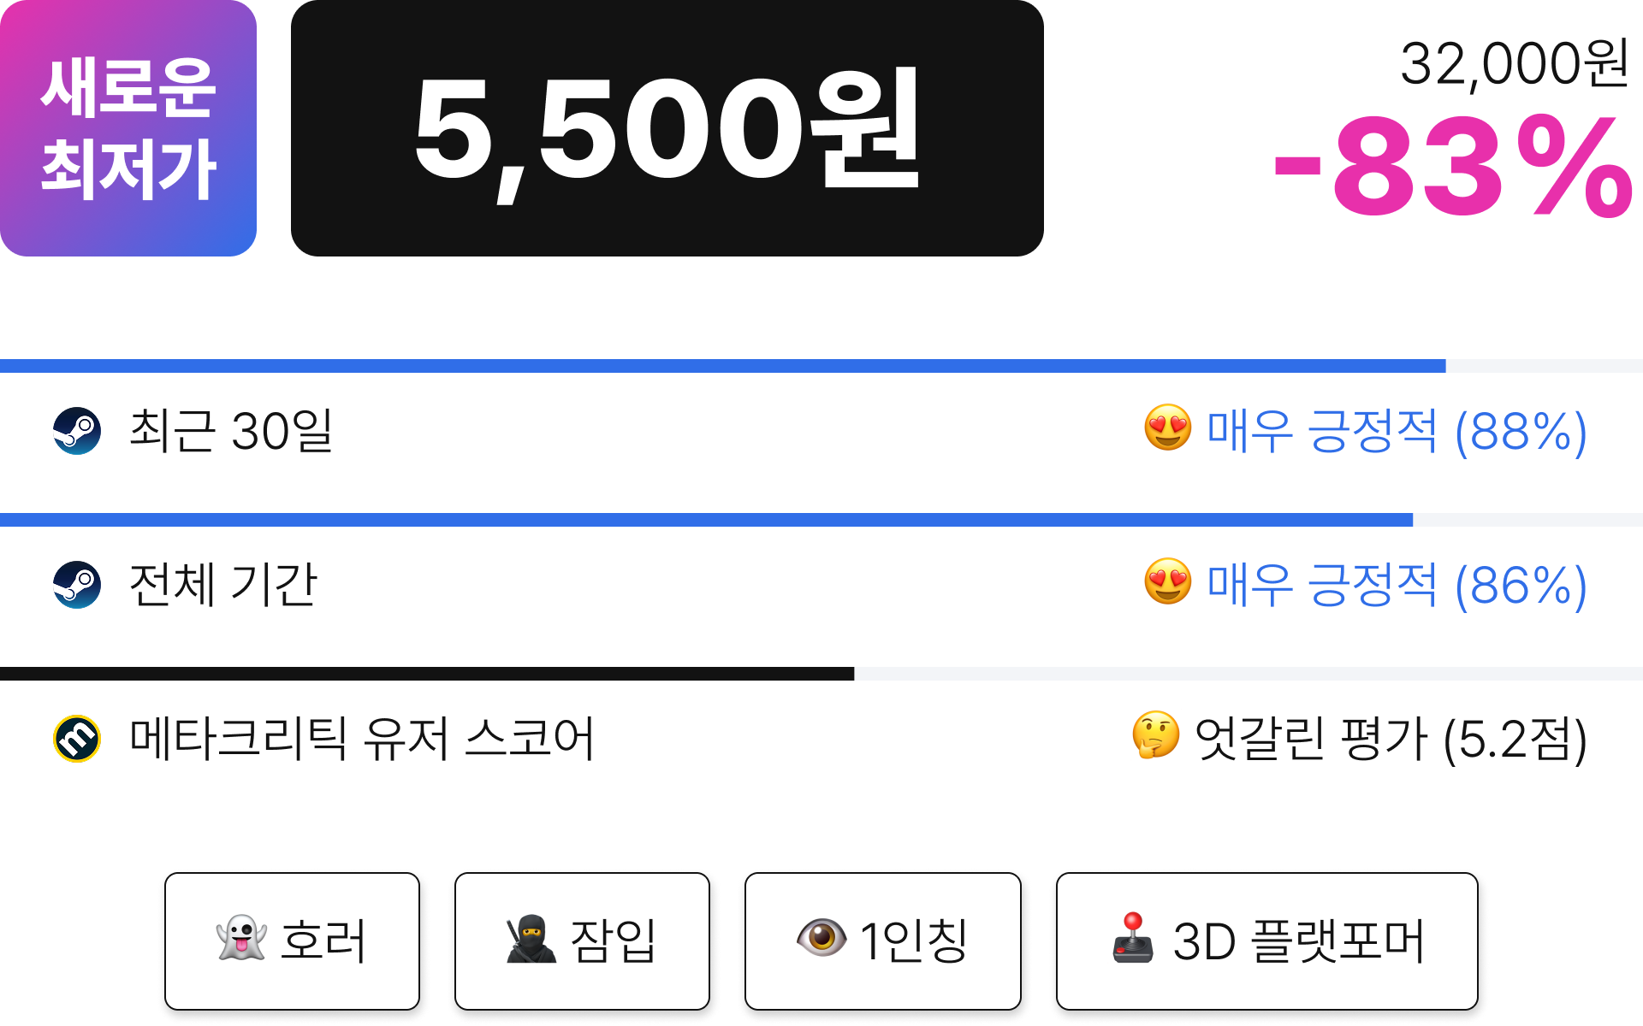Viewport: 1643px width, 1026px height.
Task: Click the ninja emoji in 잠입 tag
Action: [x=531, y=939]
